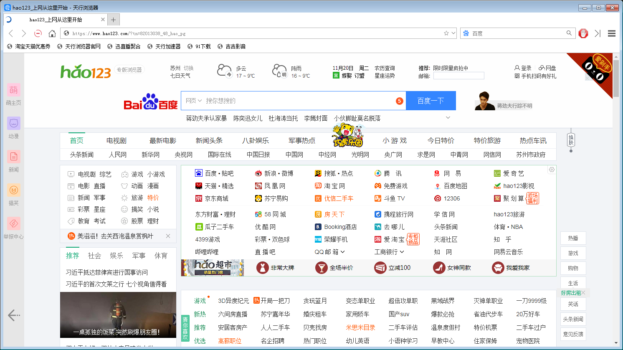This screenshot has width=623, height=350.
Task: Go forward with the browser forward arrow
Action: click(24, 33)
